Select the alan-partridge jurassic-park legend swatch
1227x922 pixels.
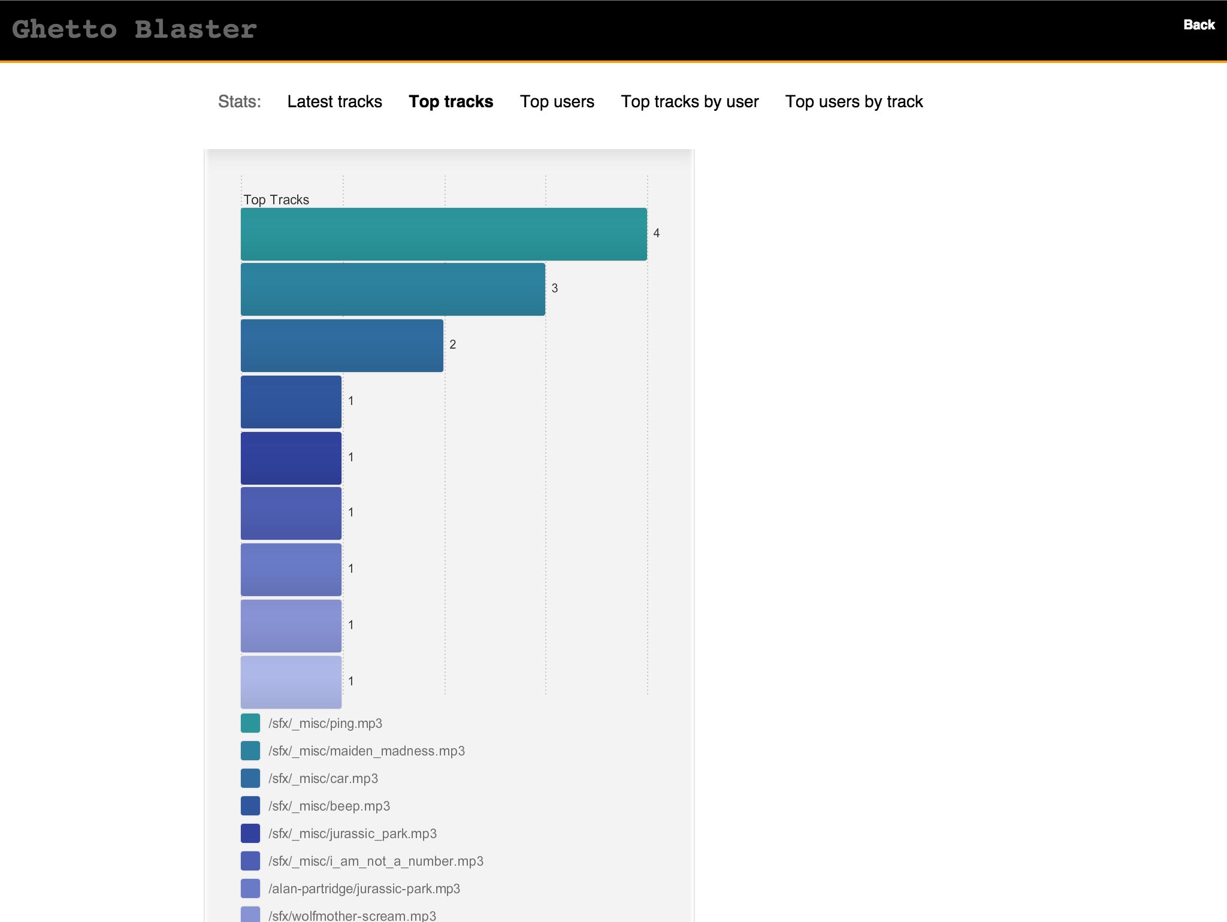(249, 888)
